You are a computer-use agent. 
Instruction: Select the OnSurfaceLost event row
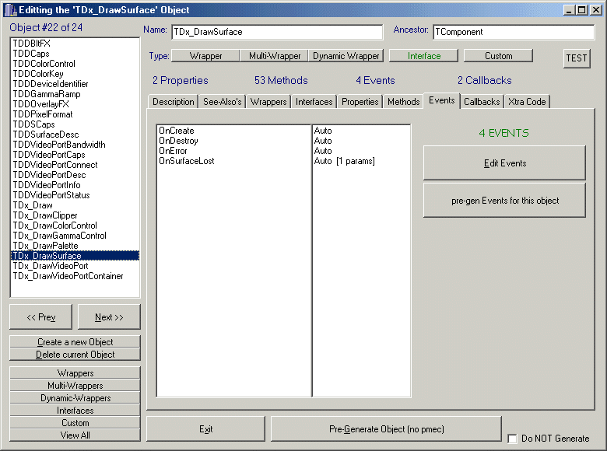click(x=187, y=161)
